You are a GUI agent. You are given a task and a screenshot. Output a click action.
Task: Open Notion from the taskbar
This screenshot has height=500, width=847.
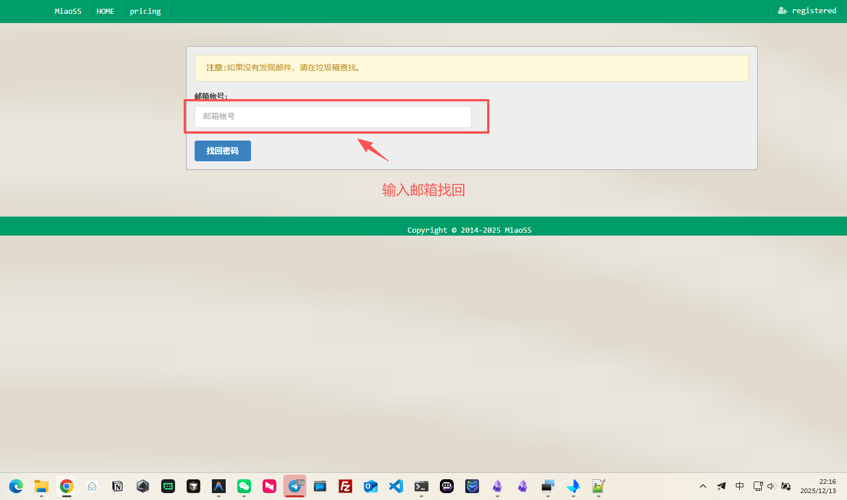[117, 486]
